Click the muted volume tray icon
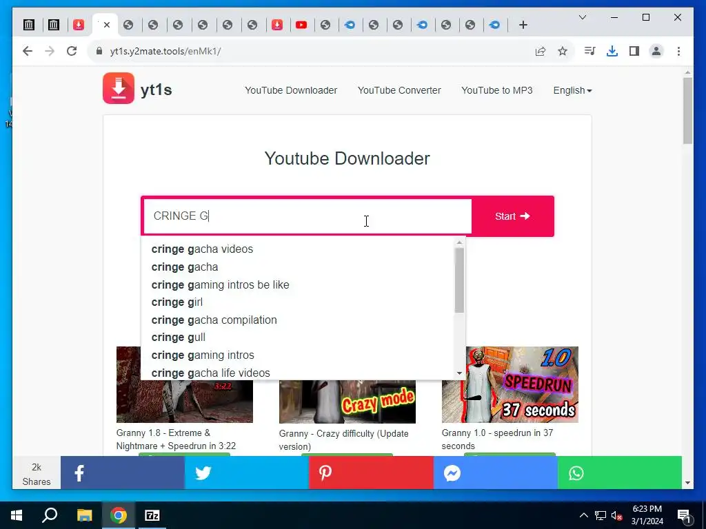This screenshot has height=529, width=706. (617, 515)
